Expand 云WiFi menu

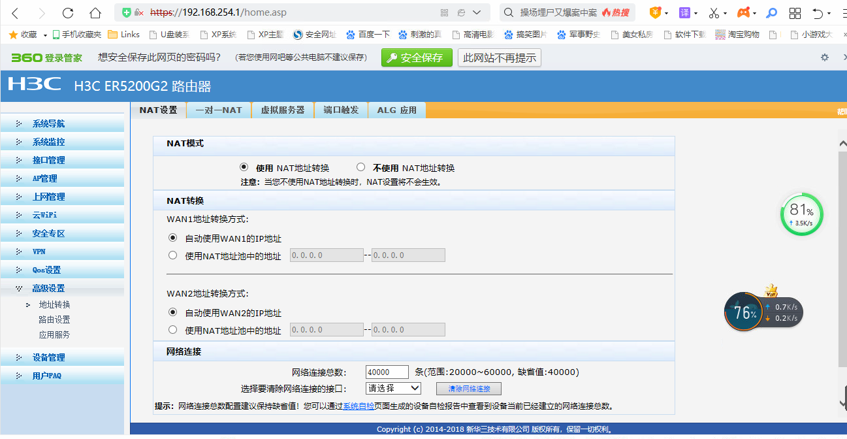[62, 215]
